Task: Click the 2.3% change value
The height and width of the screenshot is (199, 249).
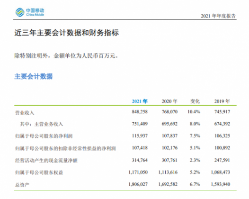Action: [x=195, y=160]
